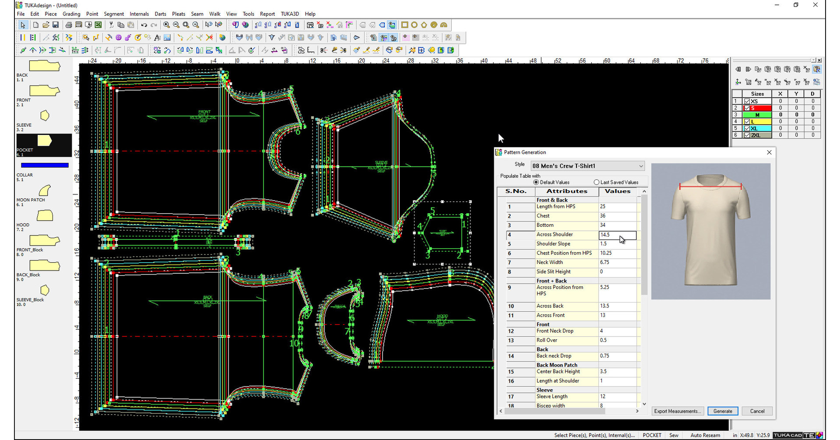The width and height of the screenshot is (840, 440).
Task: Select the Last Saved Values radio button
Action: [597, 182]
